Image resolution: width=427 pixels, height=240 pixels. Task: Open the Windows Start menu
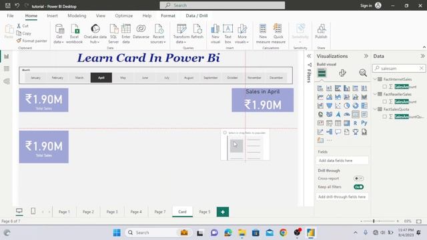click(x=117, y=233)
